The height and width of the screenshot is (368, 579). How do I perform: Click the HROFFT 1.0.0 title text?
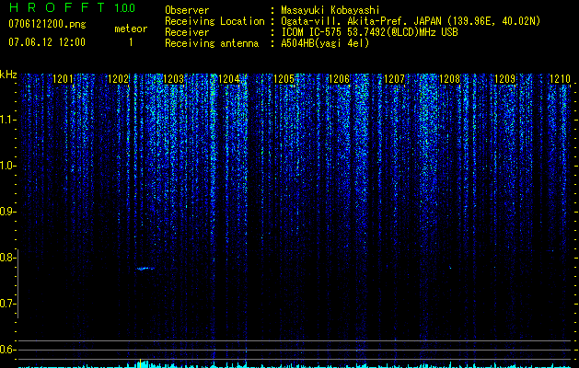[73, 7]
